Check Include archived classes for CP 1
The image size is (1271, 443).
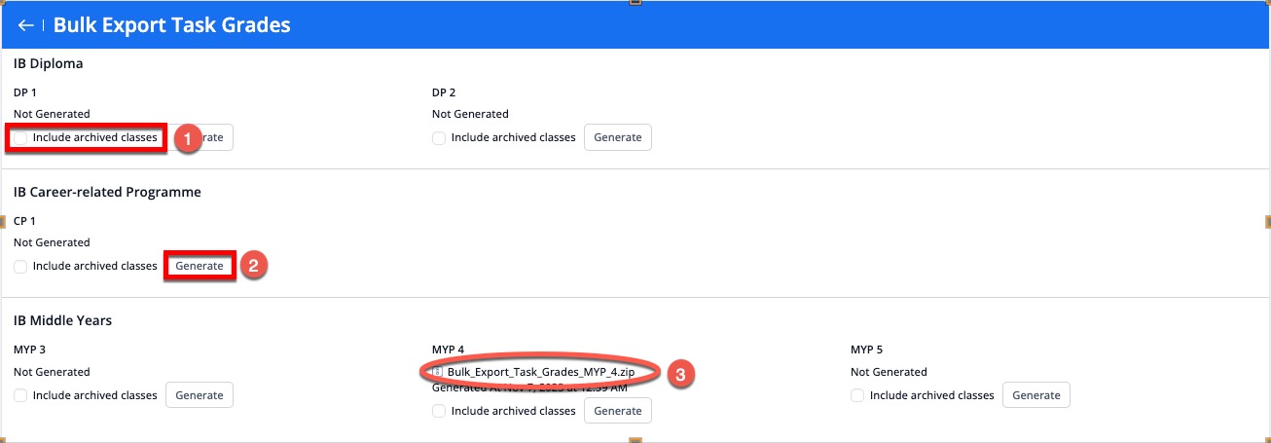coord(21,267)
